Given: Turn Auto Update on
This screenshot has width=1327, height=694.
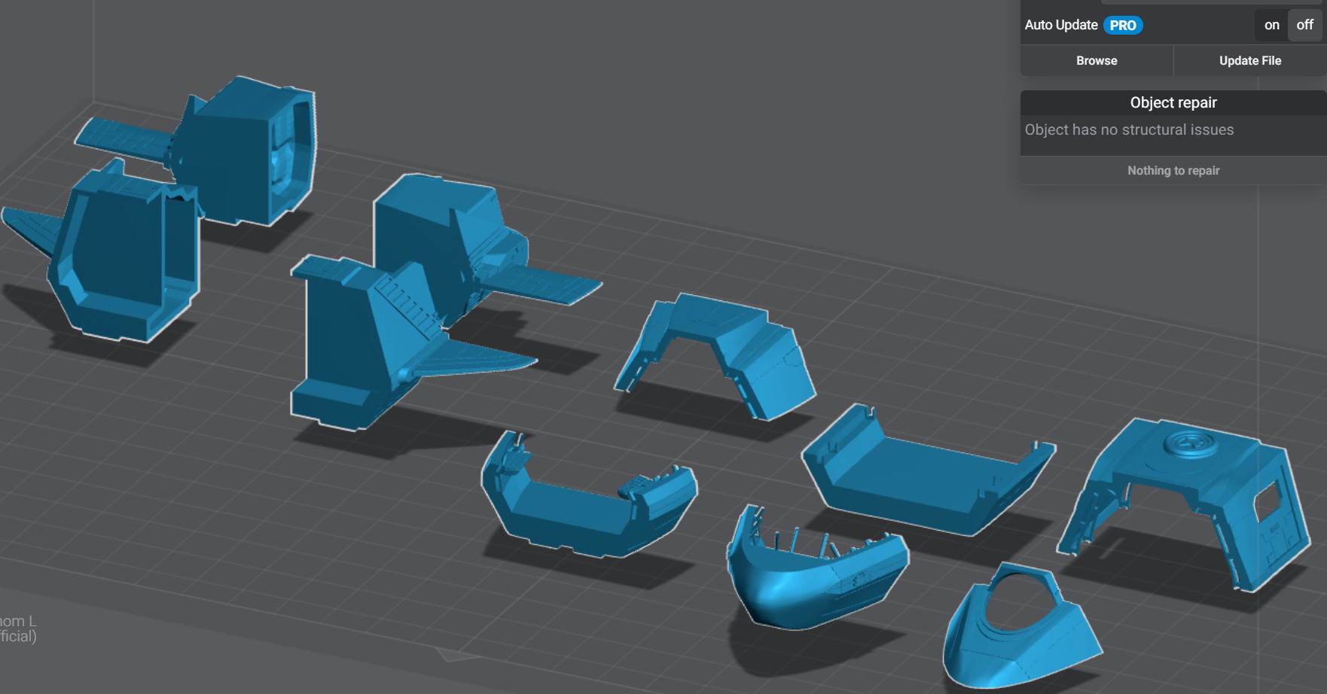Looking at the screenshot, I should pyautogui.click(x=1271, y=25).
